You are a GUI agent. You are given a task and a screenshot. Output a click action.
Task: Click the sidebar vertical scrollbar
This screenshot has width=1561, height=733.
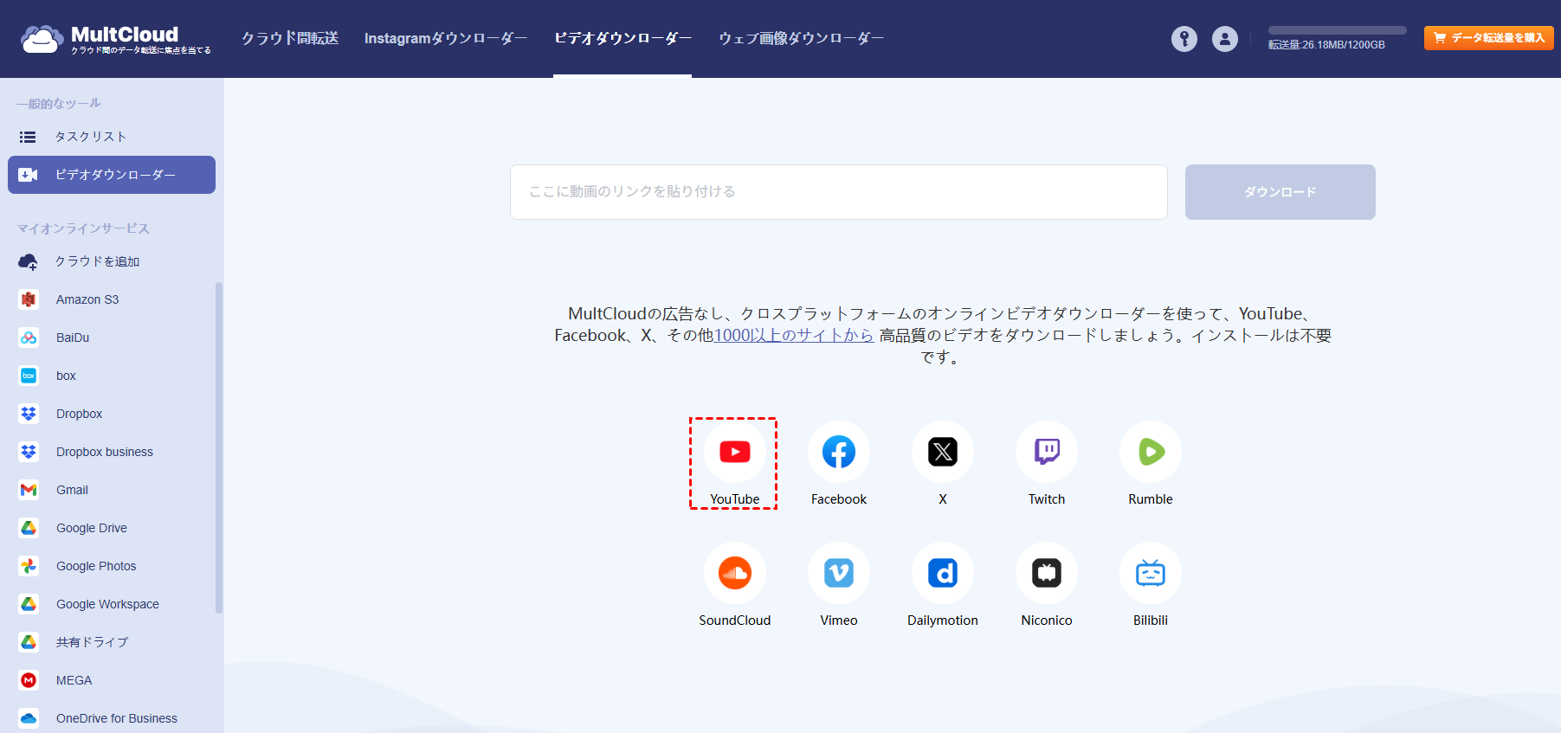tap(219, 447)
